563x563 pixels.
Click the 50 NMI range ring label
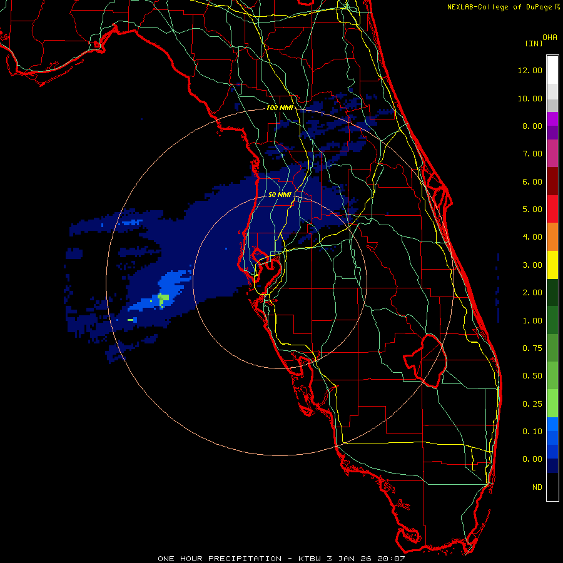click(280, 195)
